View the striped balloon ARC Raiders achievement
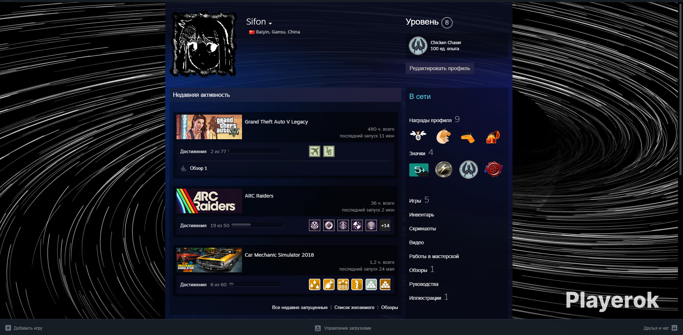This screenshot has height=335, width=683. click(x=371, y=225)
